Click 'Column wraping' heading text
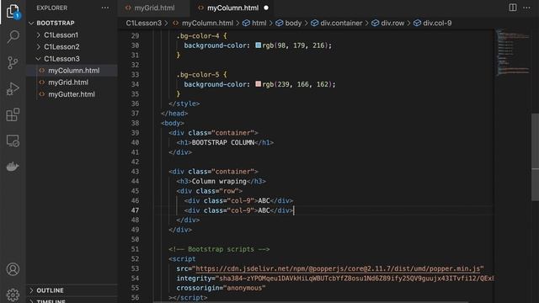 point(219,182)
